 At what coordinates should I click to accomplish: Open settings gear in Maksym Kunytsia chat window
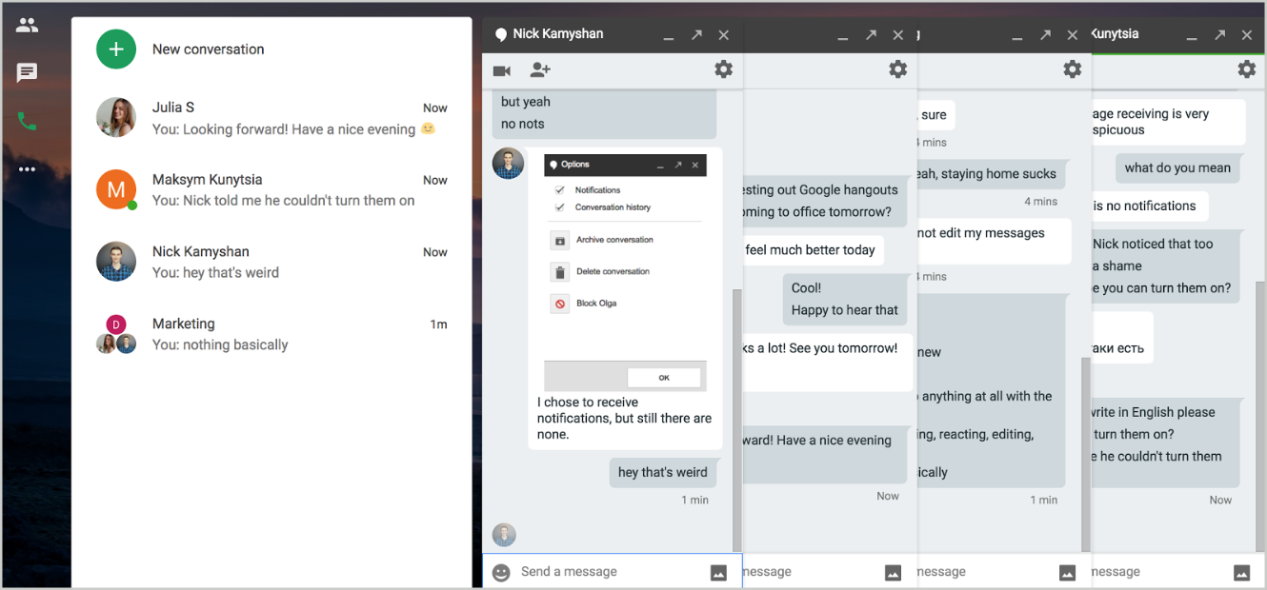click(x=1246, y=69)
